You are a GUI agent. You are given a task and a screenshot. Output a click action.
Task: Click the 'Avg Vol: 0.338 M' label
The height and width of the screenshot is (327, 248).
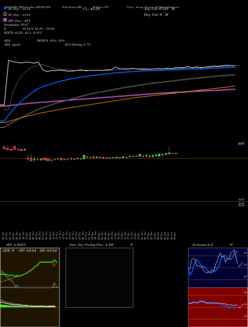(159, 9)
